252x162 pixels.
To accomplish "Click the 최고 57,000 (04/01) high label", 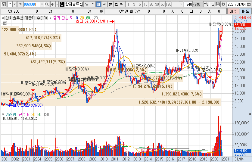I will pyautogui.click(x=92, y=21).
